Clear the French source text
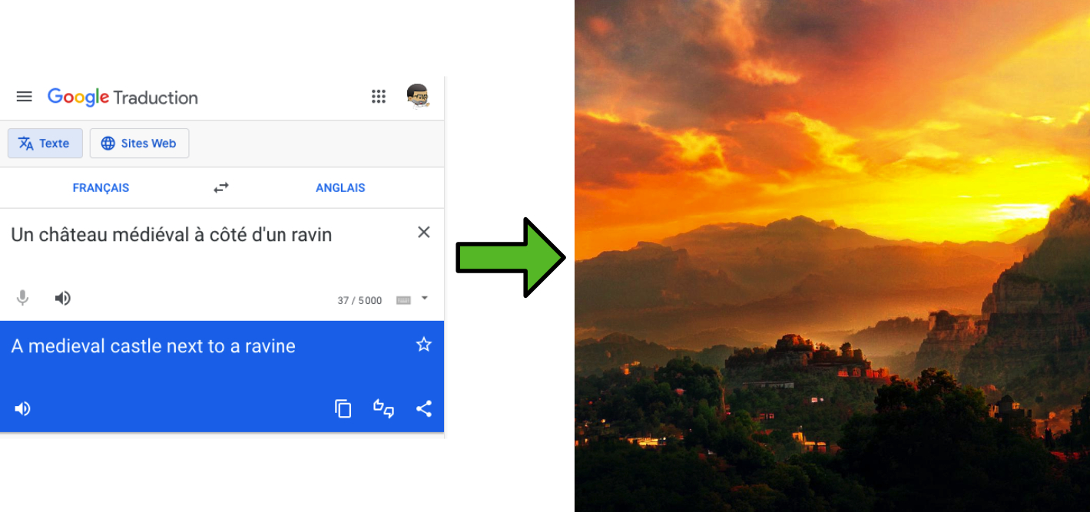This screenshot has height=512, width=1090. coord(423,232)
